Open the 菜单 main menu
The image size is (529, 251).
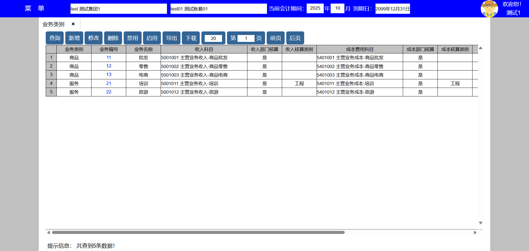34,9
